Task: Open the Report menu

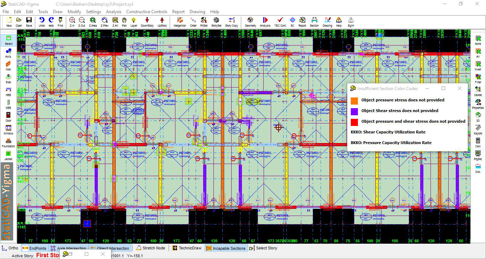Action: click(x=178, y=12)
